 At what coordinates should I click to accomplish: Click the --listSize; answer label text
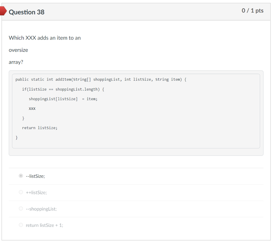coord(35,176)
